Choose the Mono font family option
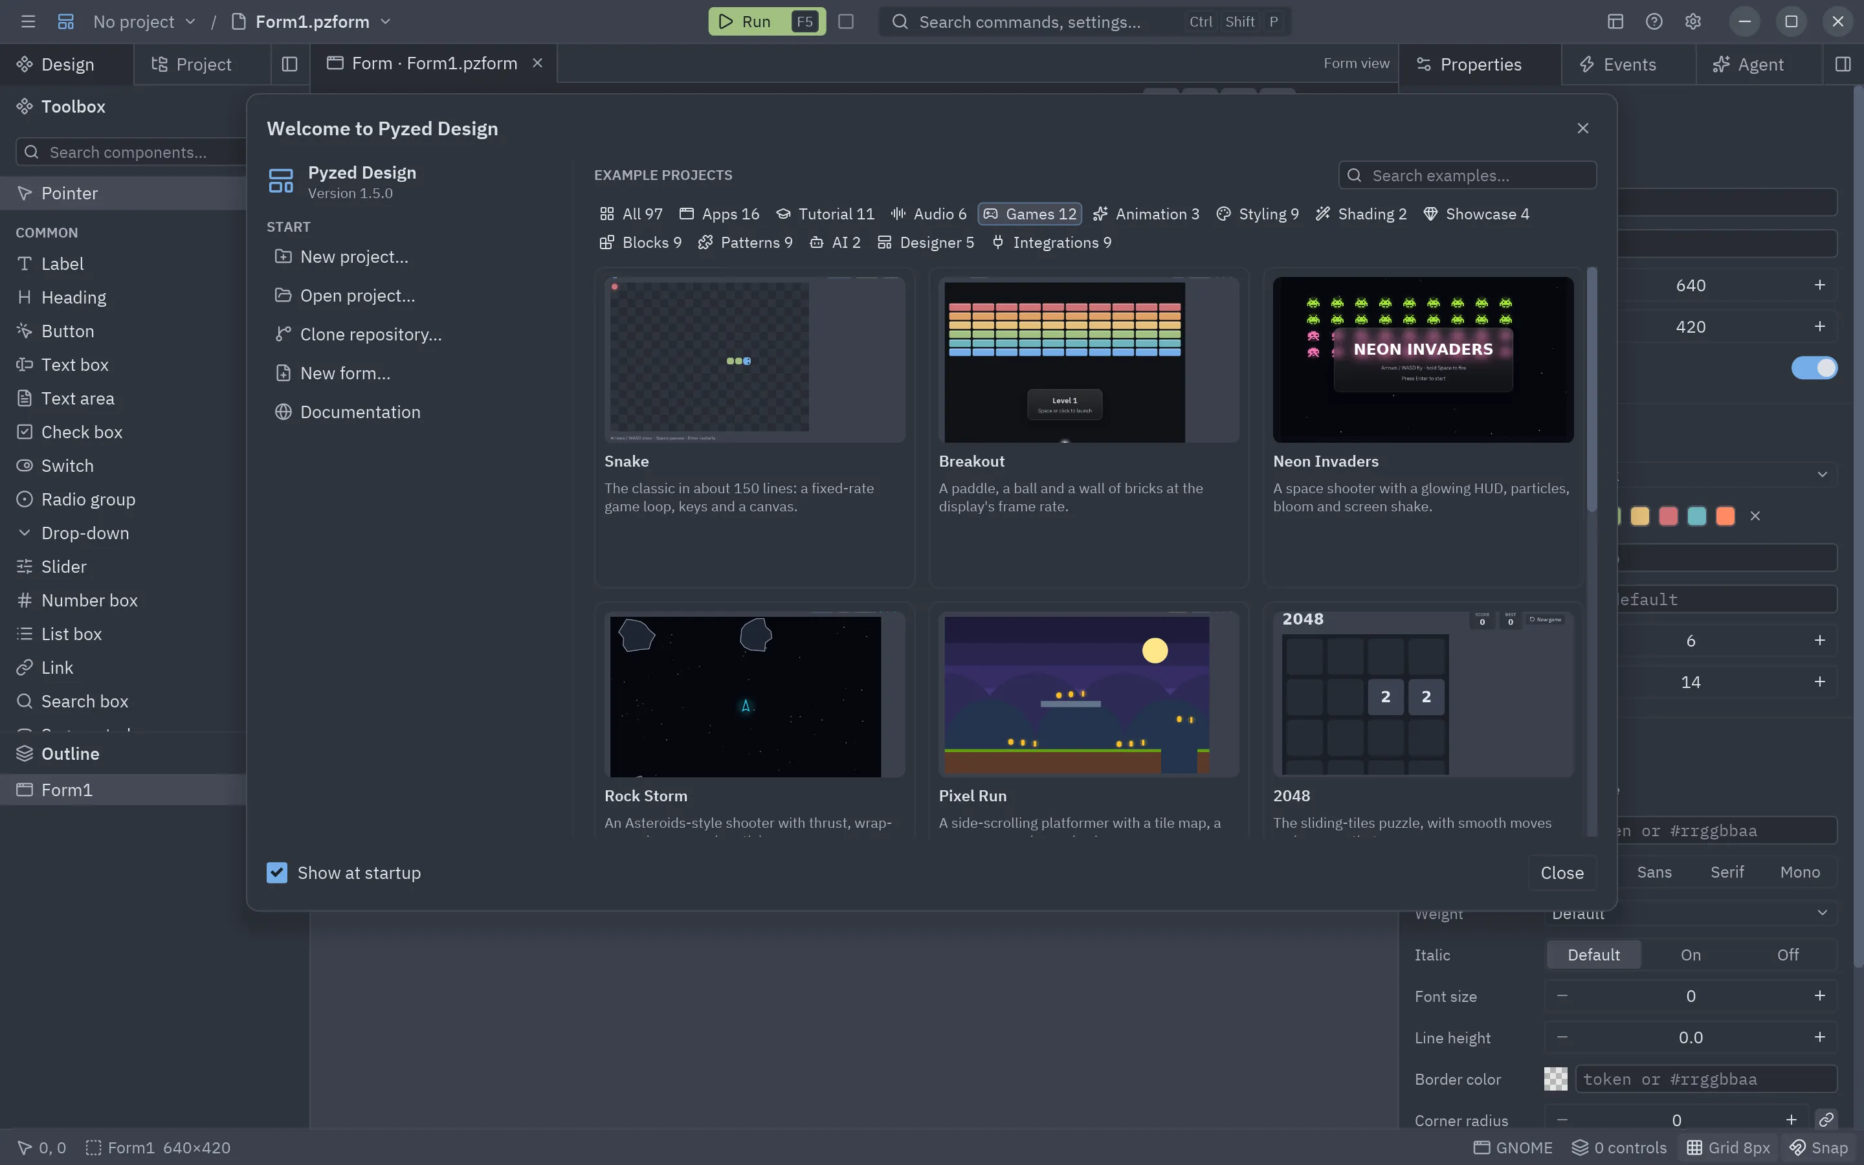 coord(1800,872)
